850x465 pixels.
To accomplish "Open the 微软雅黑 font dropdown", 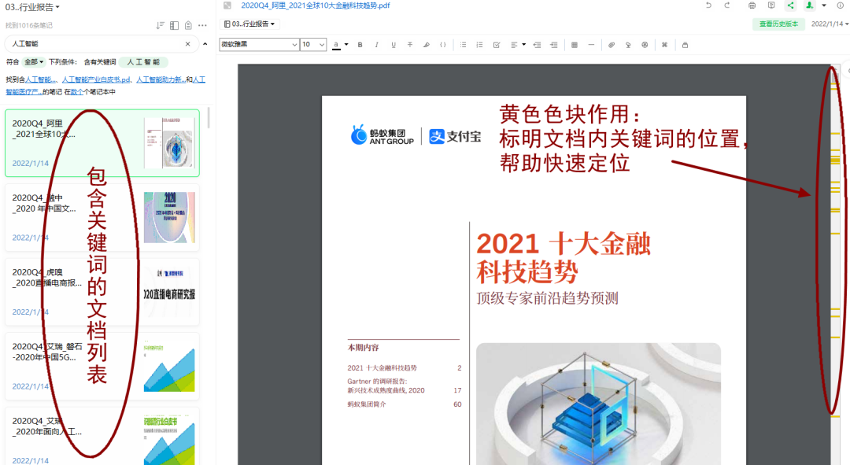I will pyautogui.click(x=259, y=45).
